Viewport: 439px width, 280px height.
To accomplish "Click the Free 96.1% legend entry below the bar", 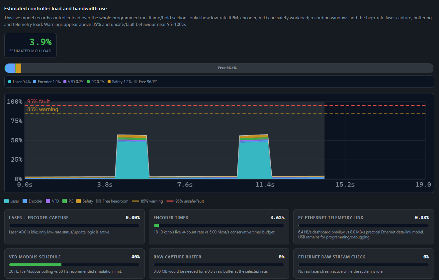I will (146, 82).
